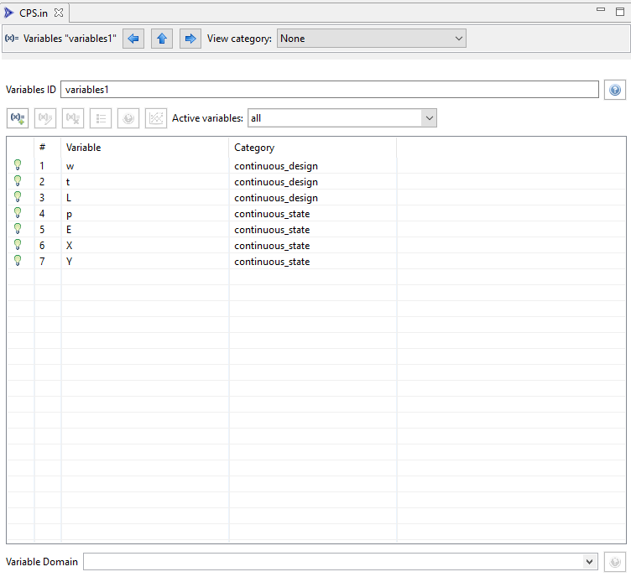Click the blue left arrow navigation button
Image resolution: width=631 pixels, height=577 pixels.
click(133, 39)
